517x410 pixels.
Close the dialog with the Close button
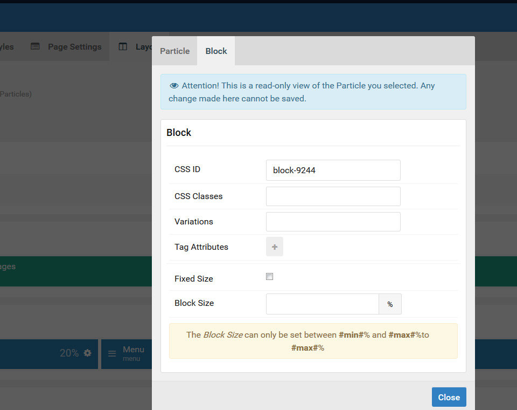pos(449,397)
